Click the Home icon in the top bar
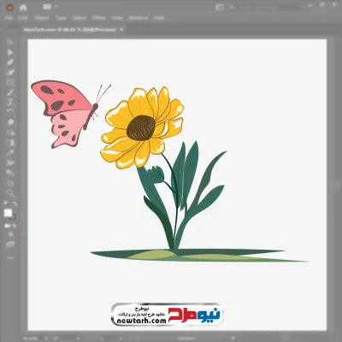342x342 pixels. point(23,8)
